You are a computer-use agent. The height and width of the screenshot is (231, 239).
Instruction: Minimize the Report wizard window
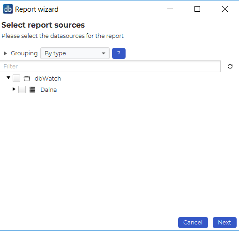(170, 9)
